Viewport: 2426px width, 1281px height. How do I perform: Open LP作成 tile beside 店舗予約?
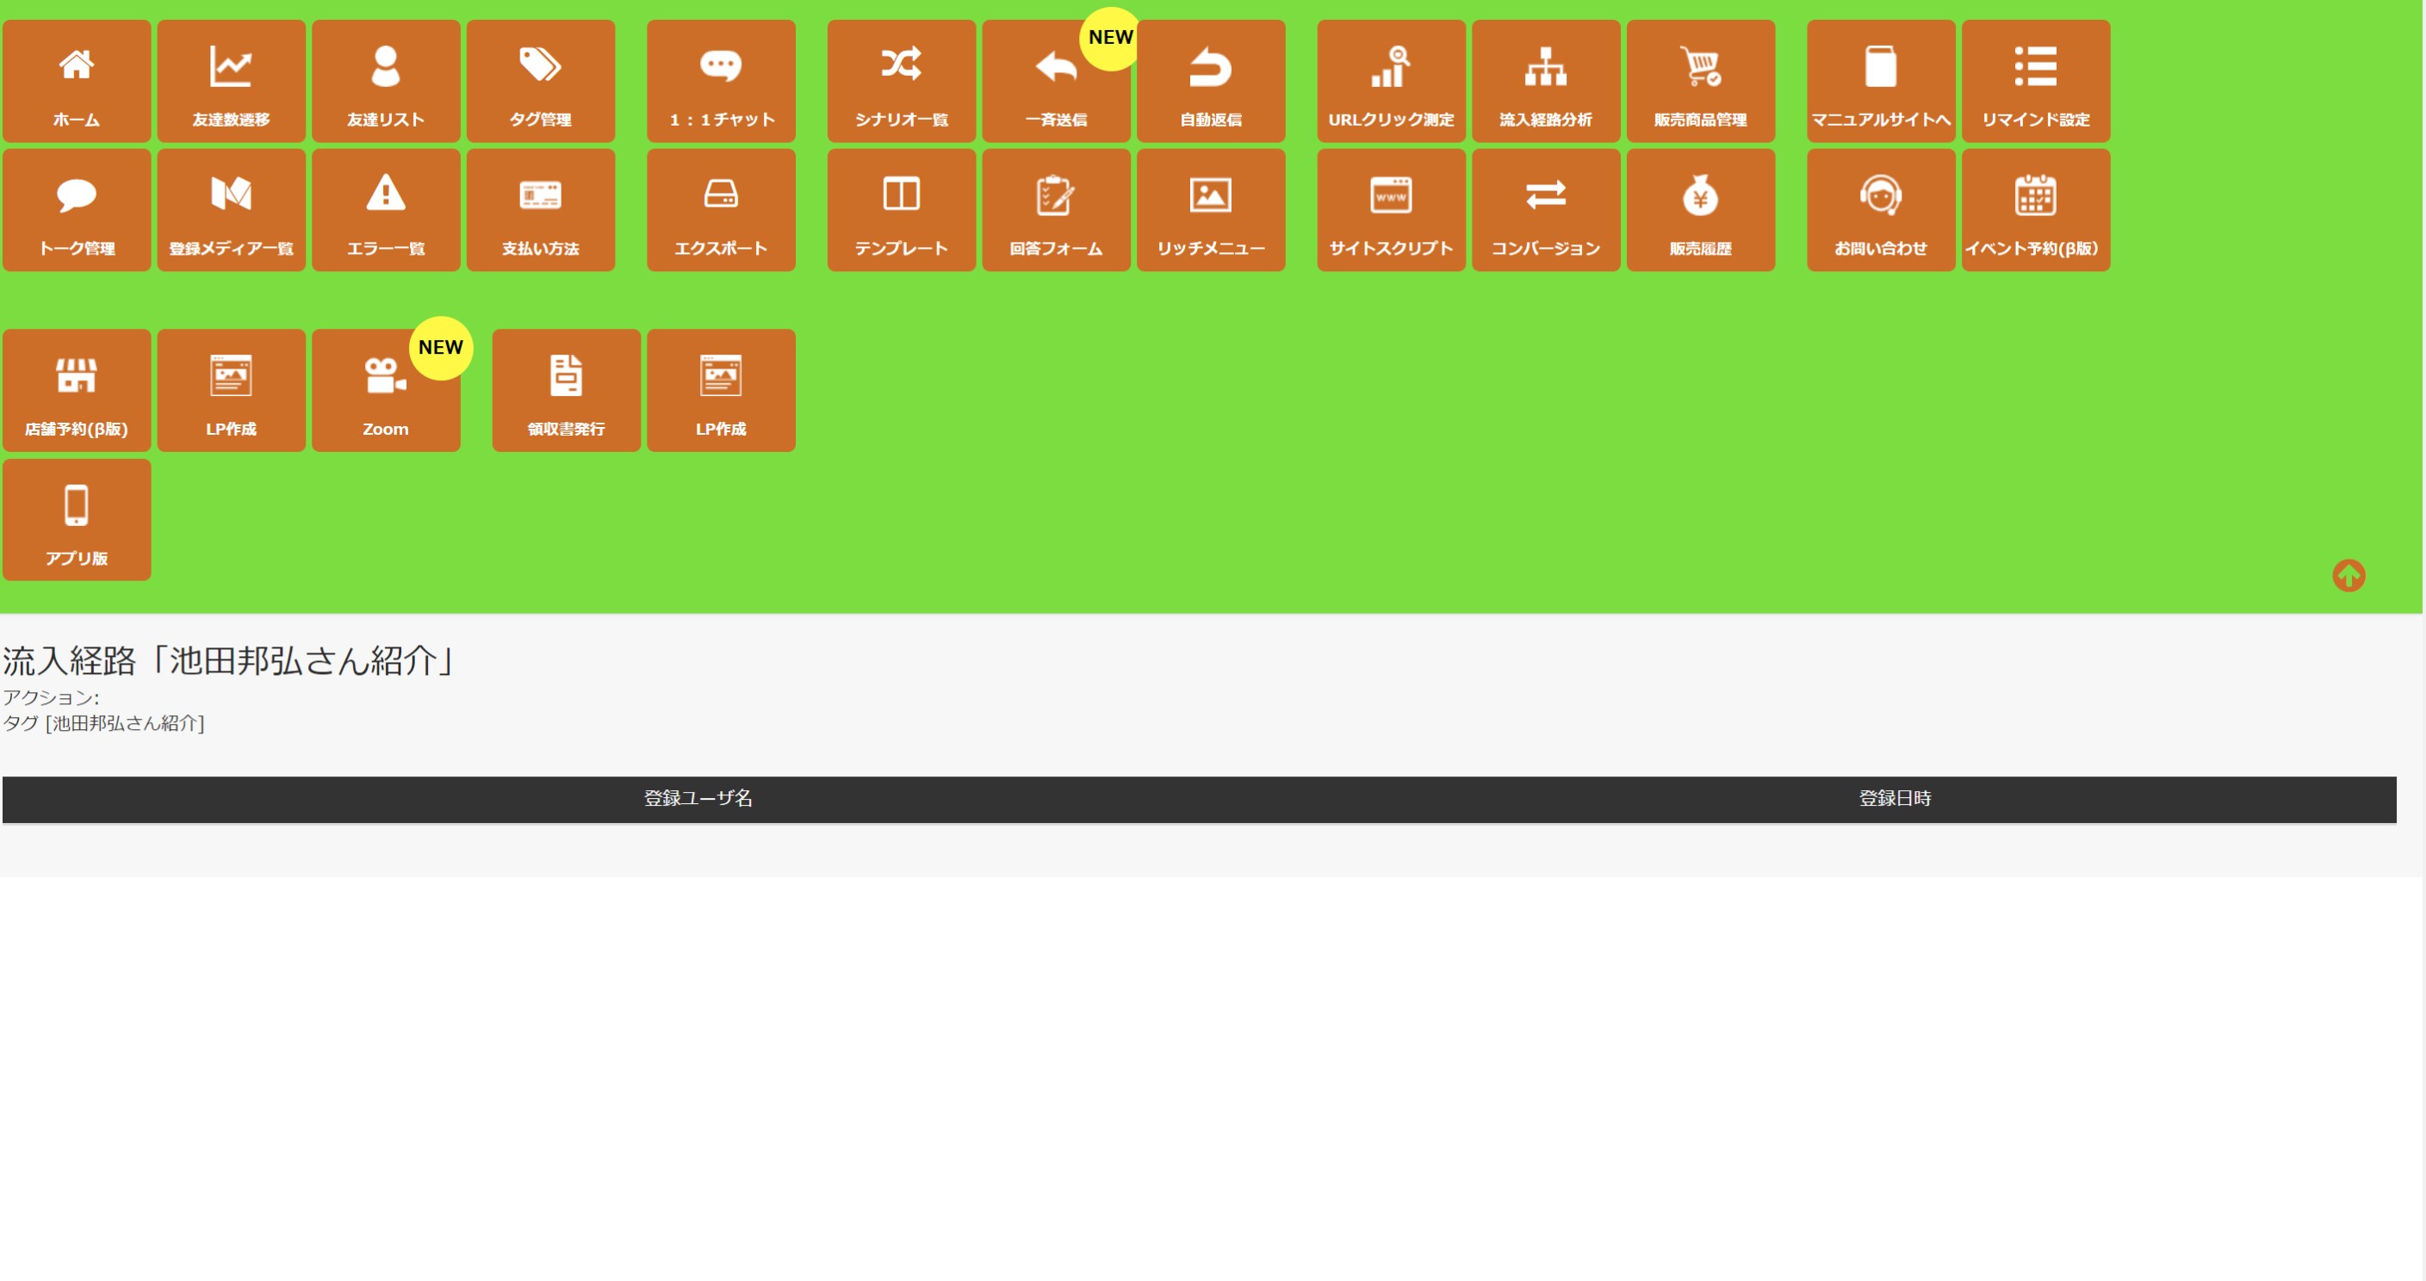[231, 391]
